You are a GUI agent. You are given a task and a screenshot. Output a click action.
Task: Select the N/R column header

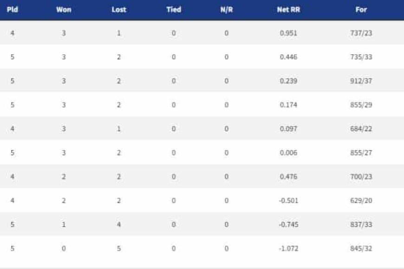click(x=227, y=10)
